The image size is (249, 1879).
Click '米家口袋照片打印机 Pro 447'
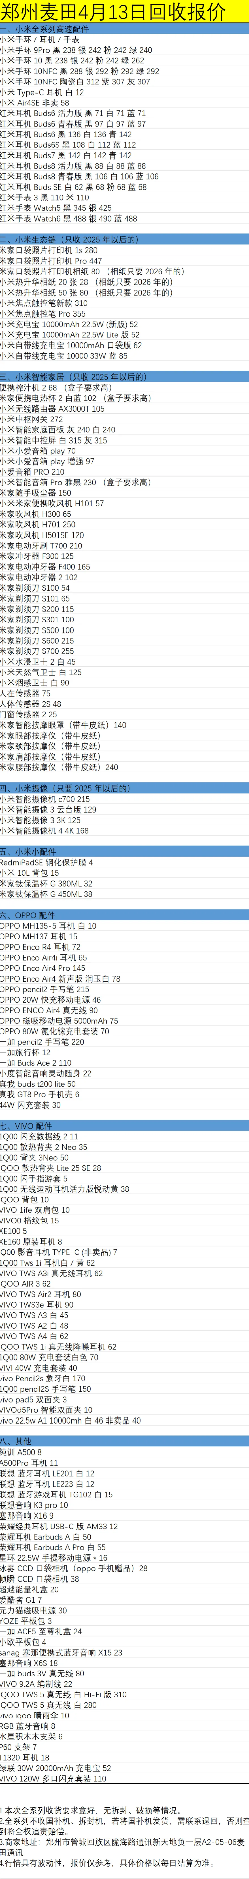51,260
